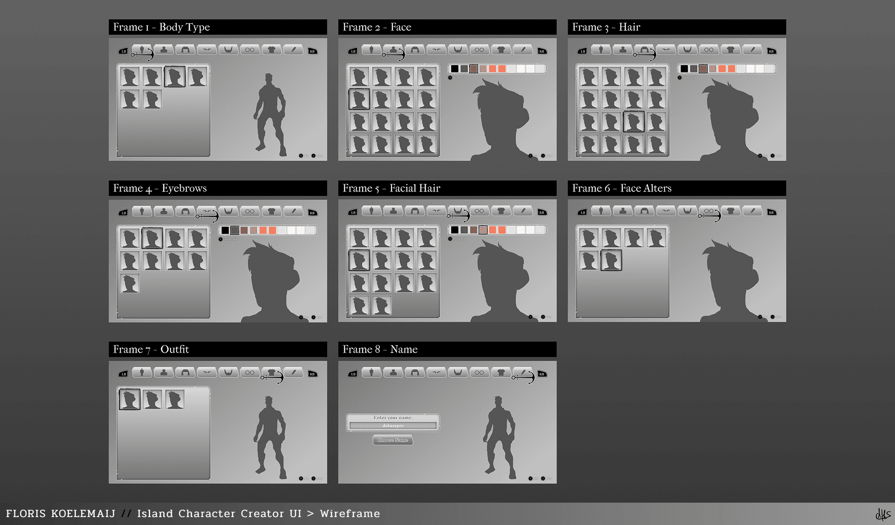Pick the black color swatch in Frame 2
Screen dimensions: 895x525
(x=454, y=69)
